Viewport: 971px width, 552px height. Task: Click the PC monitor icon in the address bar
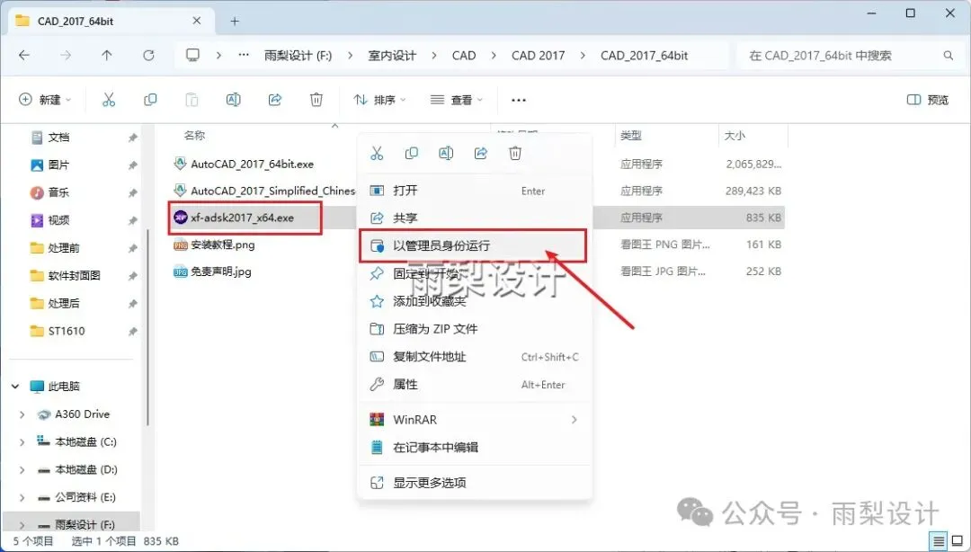coord(192,55)
